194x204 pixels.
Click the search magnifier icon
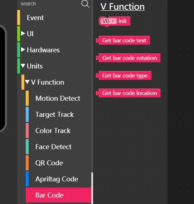[85, 4]
